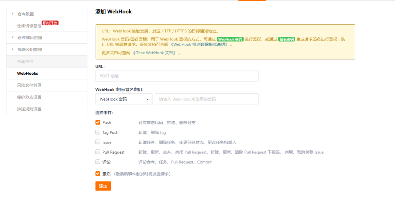The image size is (395, 204).
Task: Click the 限时开放 red badge
Action: point(50,23)
